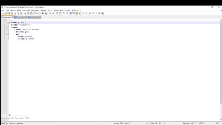
Task: Open Function List toolbar icon
Action: [x=80, y=13]
